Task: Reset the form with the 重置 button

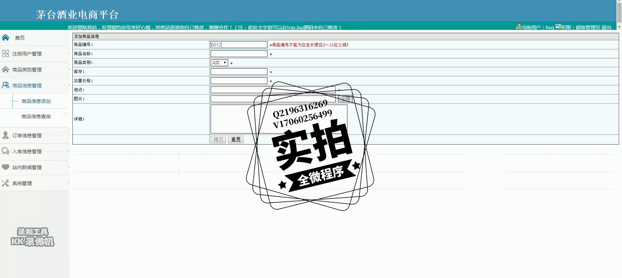Action: pyautogui.click(x=236, y=139)
